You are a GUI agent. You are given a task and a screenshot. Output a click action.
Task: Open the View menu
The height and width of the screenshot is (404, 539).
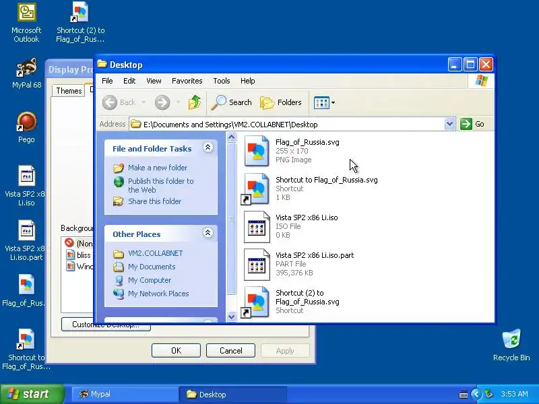tap(154, 81)
